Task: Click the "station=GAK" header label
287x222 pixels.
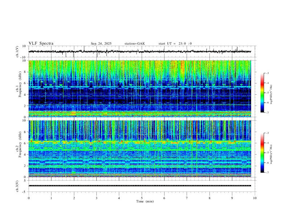Action: tap(134, 44)
